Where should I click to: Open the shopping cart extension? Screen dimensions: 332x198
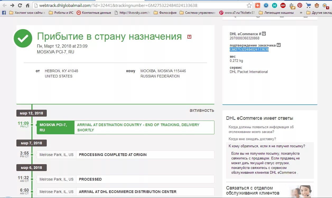(308, 5)
